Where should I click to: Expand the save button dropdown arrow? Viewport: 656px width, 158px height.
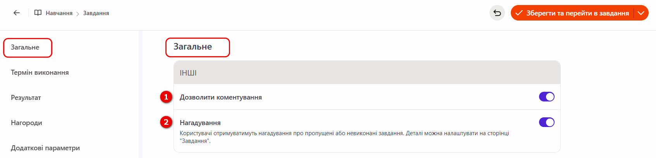641,13
